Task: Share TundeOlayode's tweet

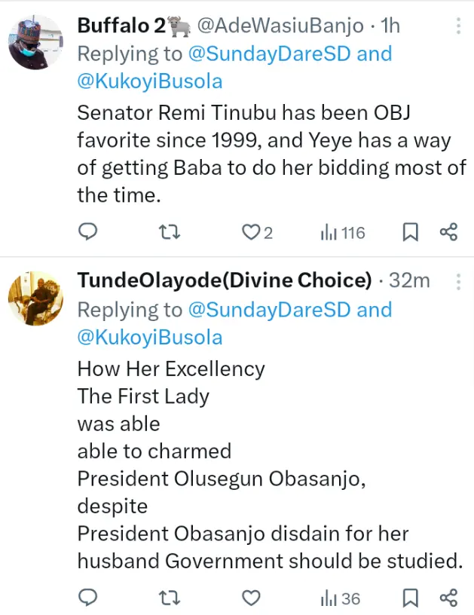Action: point(448,598)
